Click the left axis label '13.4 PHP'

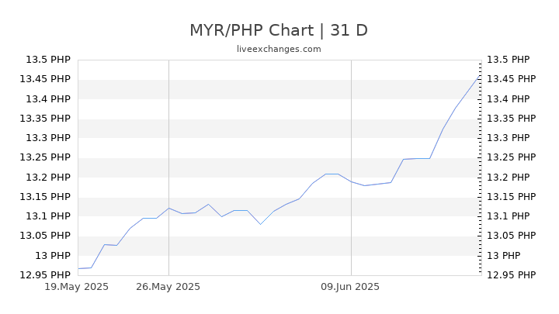(x=48, y=98)
